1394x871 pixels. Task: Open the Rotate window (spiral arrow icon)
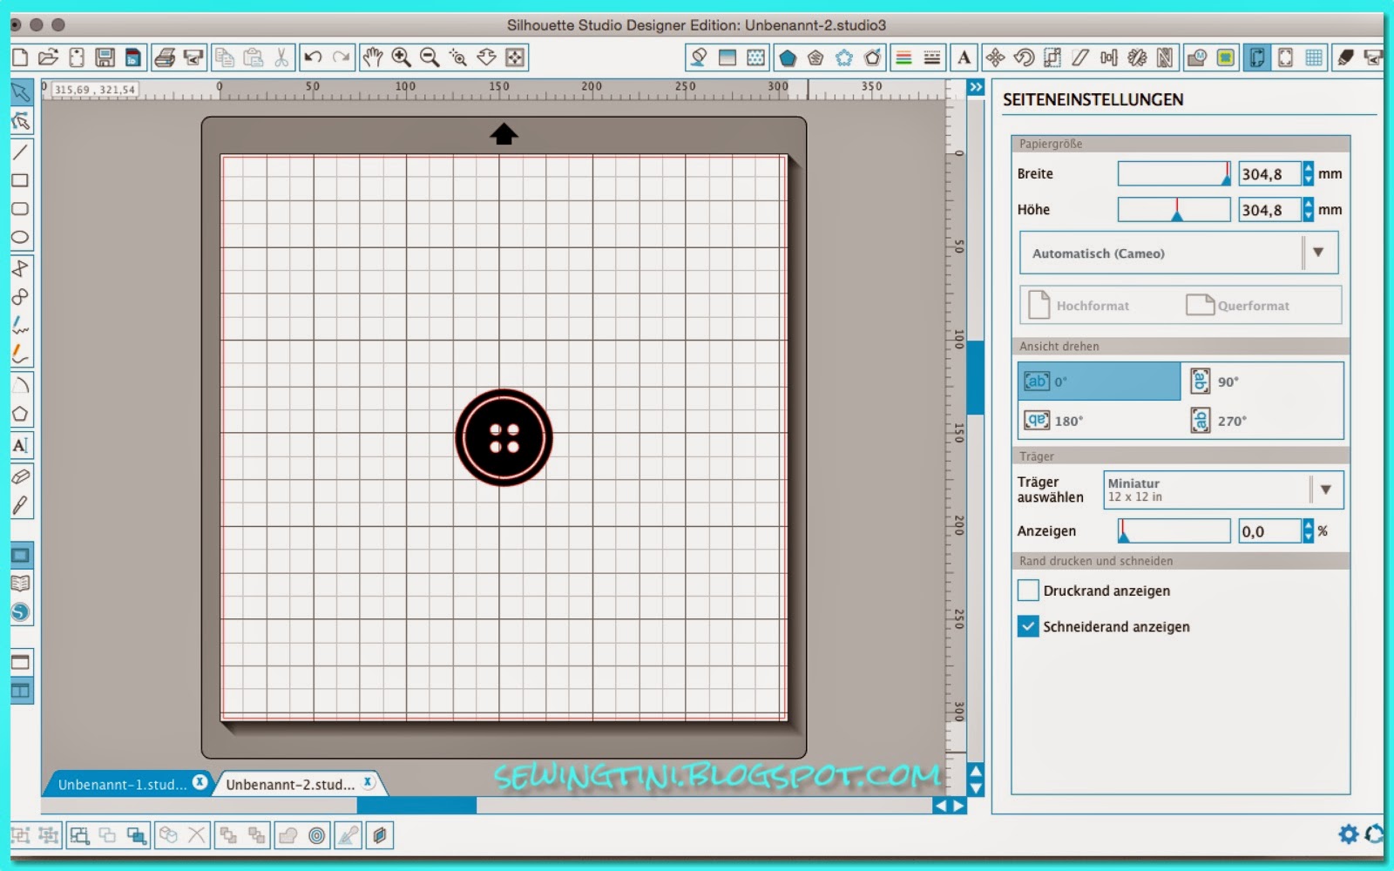point(1024,57)
